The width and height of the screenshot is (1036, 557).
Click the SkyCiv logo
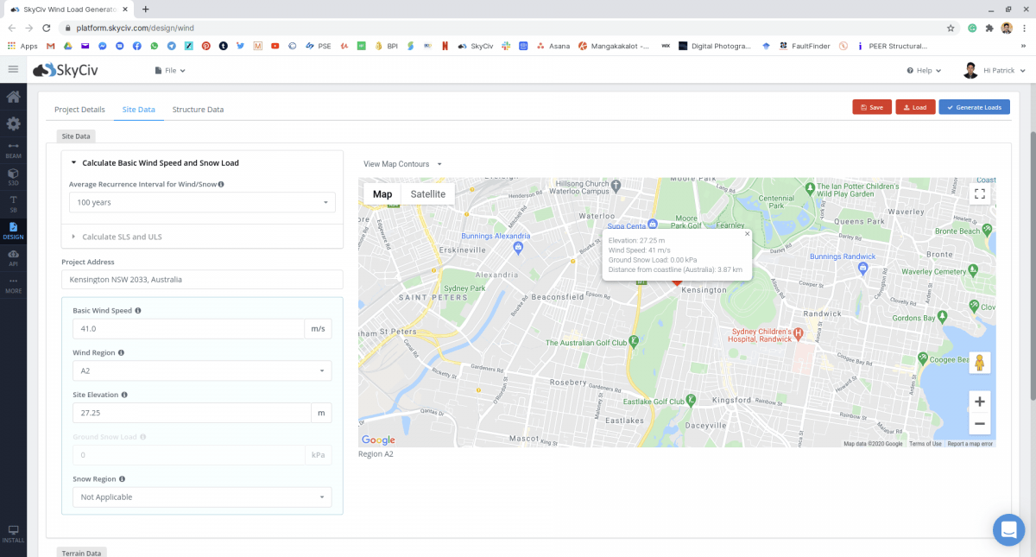pyautogui.click(x=66, y=70)
